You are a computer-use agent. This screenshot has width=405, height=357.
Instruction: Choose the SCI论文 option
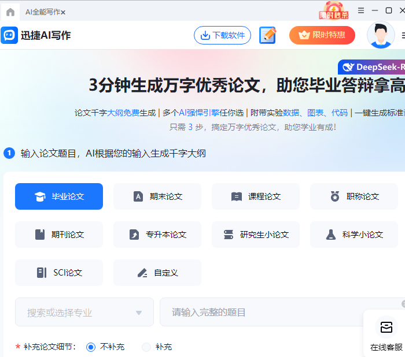59,273
